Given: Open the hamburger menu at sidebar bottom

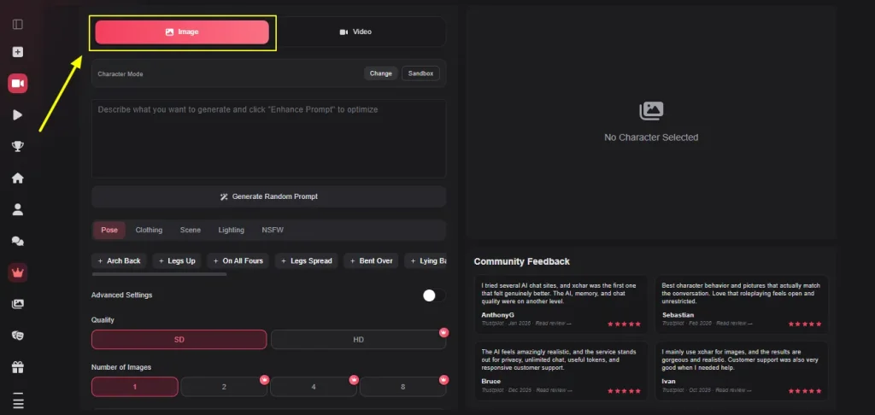Looking at the screenshot, I should pyautogui.click(x=18, y=401).
